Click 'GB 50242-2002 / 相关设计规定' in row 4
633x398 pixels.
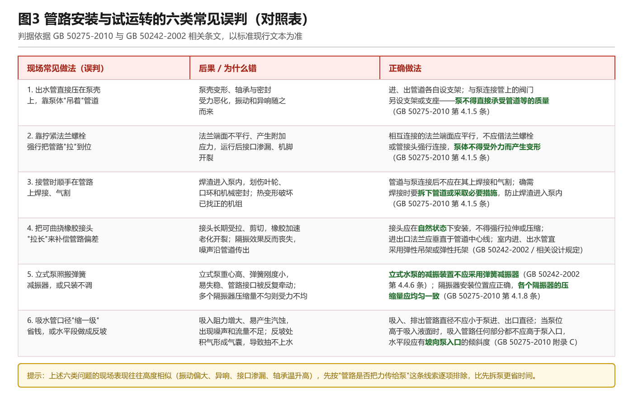[x=527, y=250]
